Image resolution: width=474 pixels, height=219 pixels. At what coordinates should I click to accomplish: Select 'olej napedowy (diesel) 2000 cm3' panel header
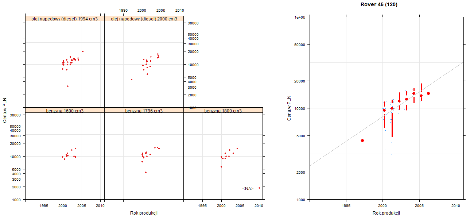pos(144,19)
